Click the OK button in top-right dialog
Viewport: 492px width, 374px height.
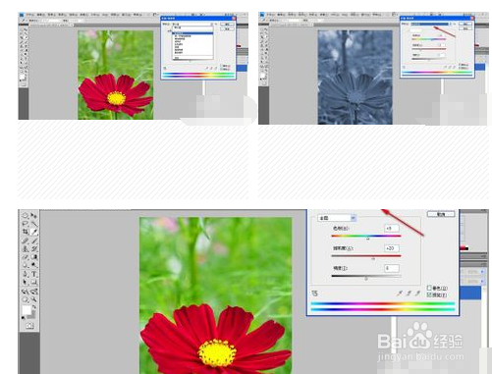coord(465,25)
